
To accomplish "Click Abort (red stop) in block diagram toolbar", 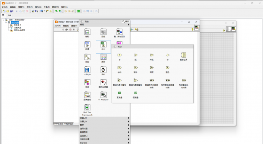I will pos(70,29).
